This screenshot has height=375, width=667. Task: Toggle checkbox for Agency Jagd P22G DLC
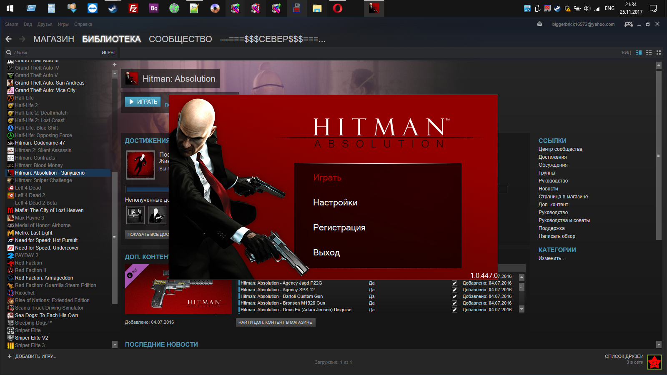[454, 283]
